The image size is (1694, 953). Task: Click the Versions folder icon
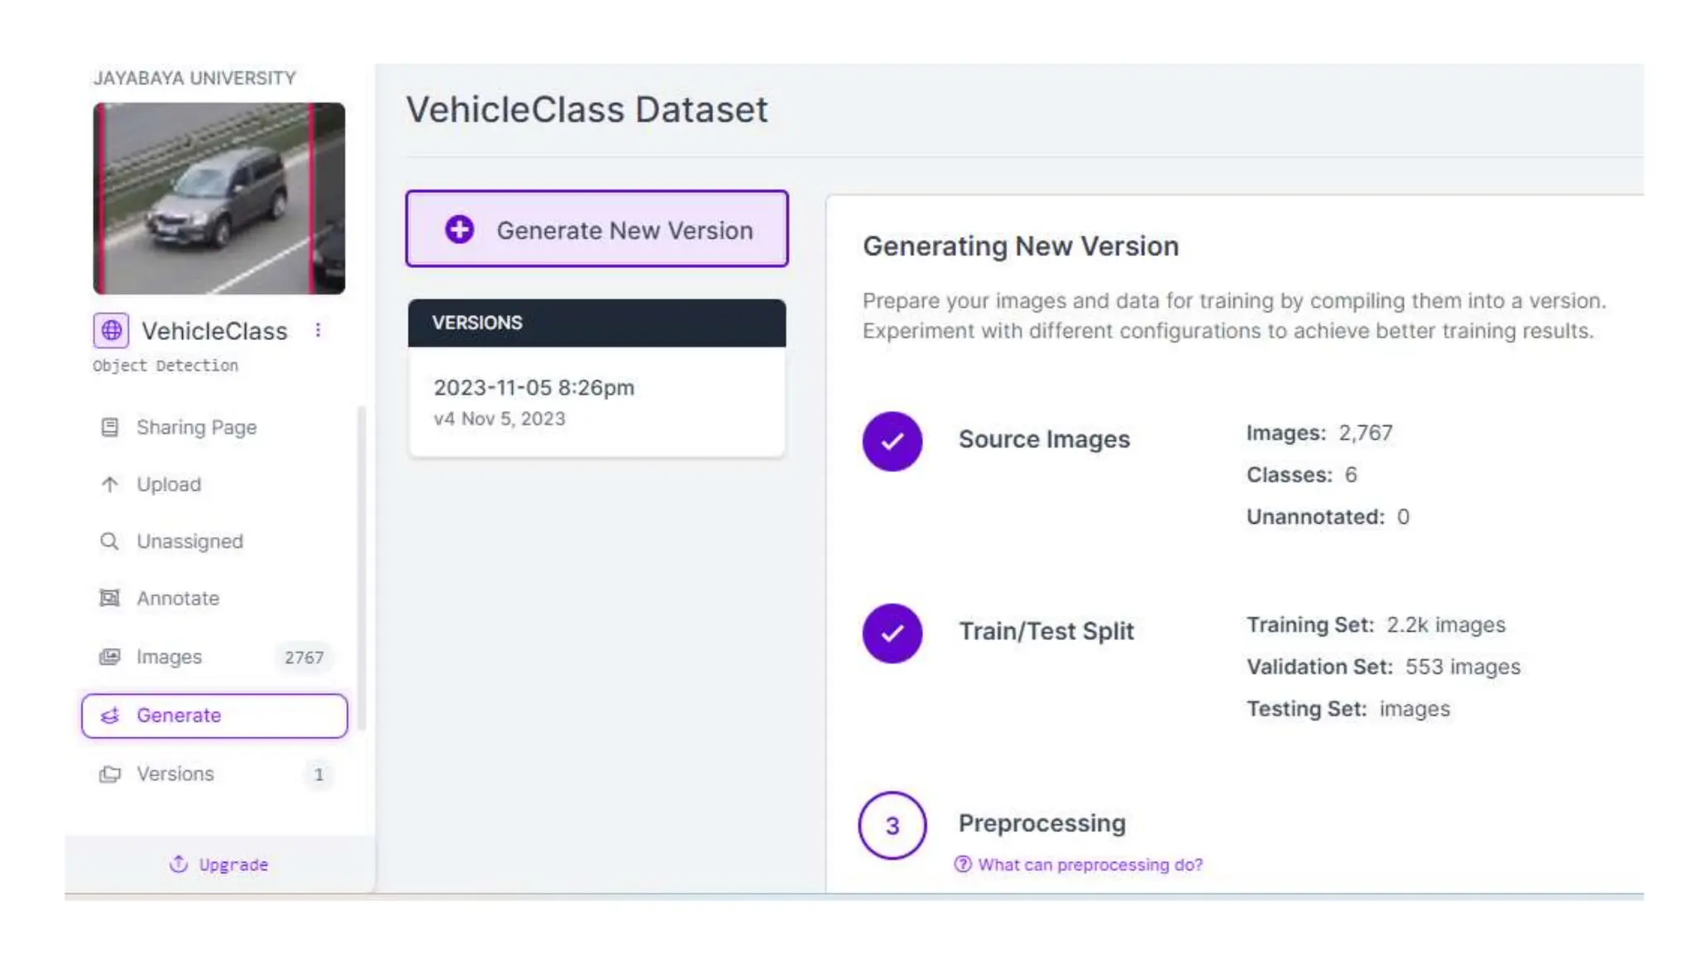coord(109,774)
